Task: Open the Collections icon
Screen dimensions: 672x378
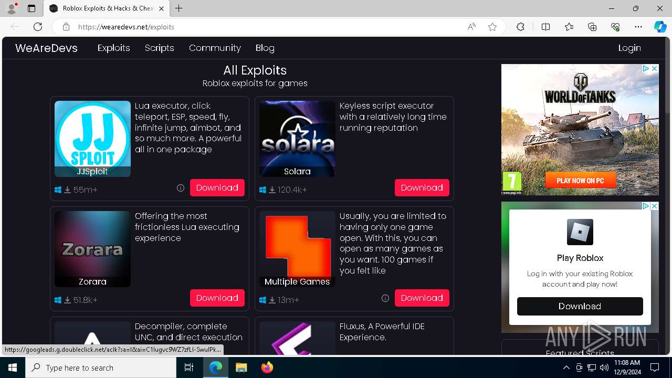Action: tap(592, 27)
